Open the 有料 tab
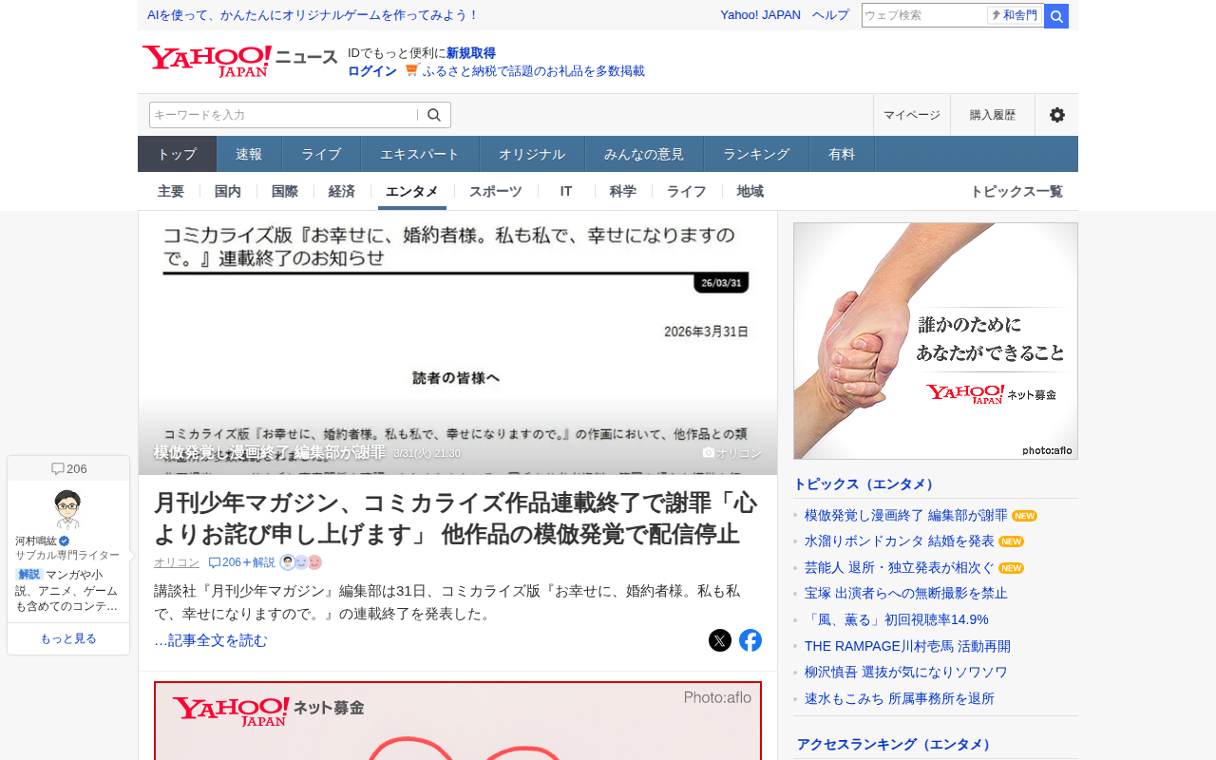Image resolution: width=1216 pixels, height=760 pixels. pos(842,154)
